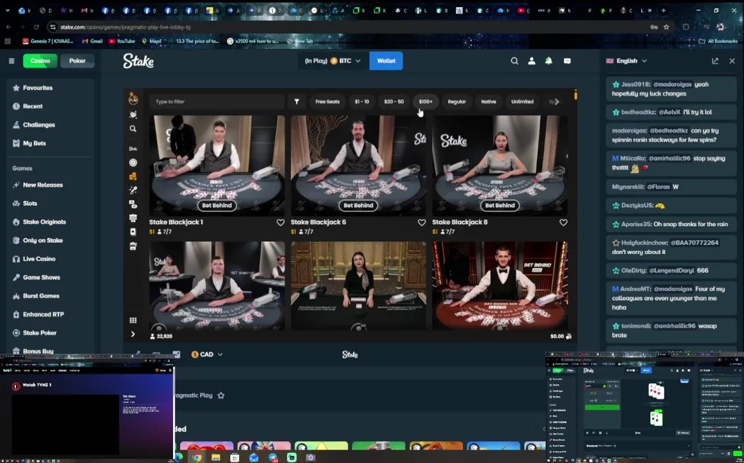Open the Stake hamburger menu
Screen dimensions: 744x463
point(12,60)
